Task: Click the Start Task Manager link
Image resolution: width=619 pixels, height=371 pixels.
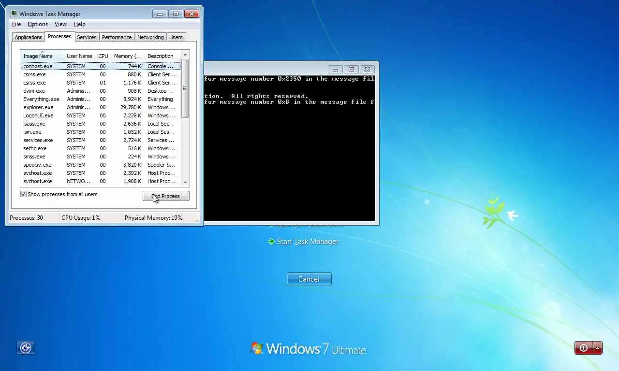Action: point(308,242)
